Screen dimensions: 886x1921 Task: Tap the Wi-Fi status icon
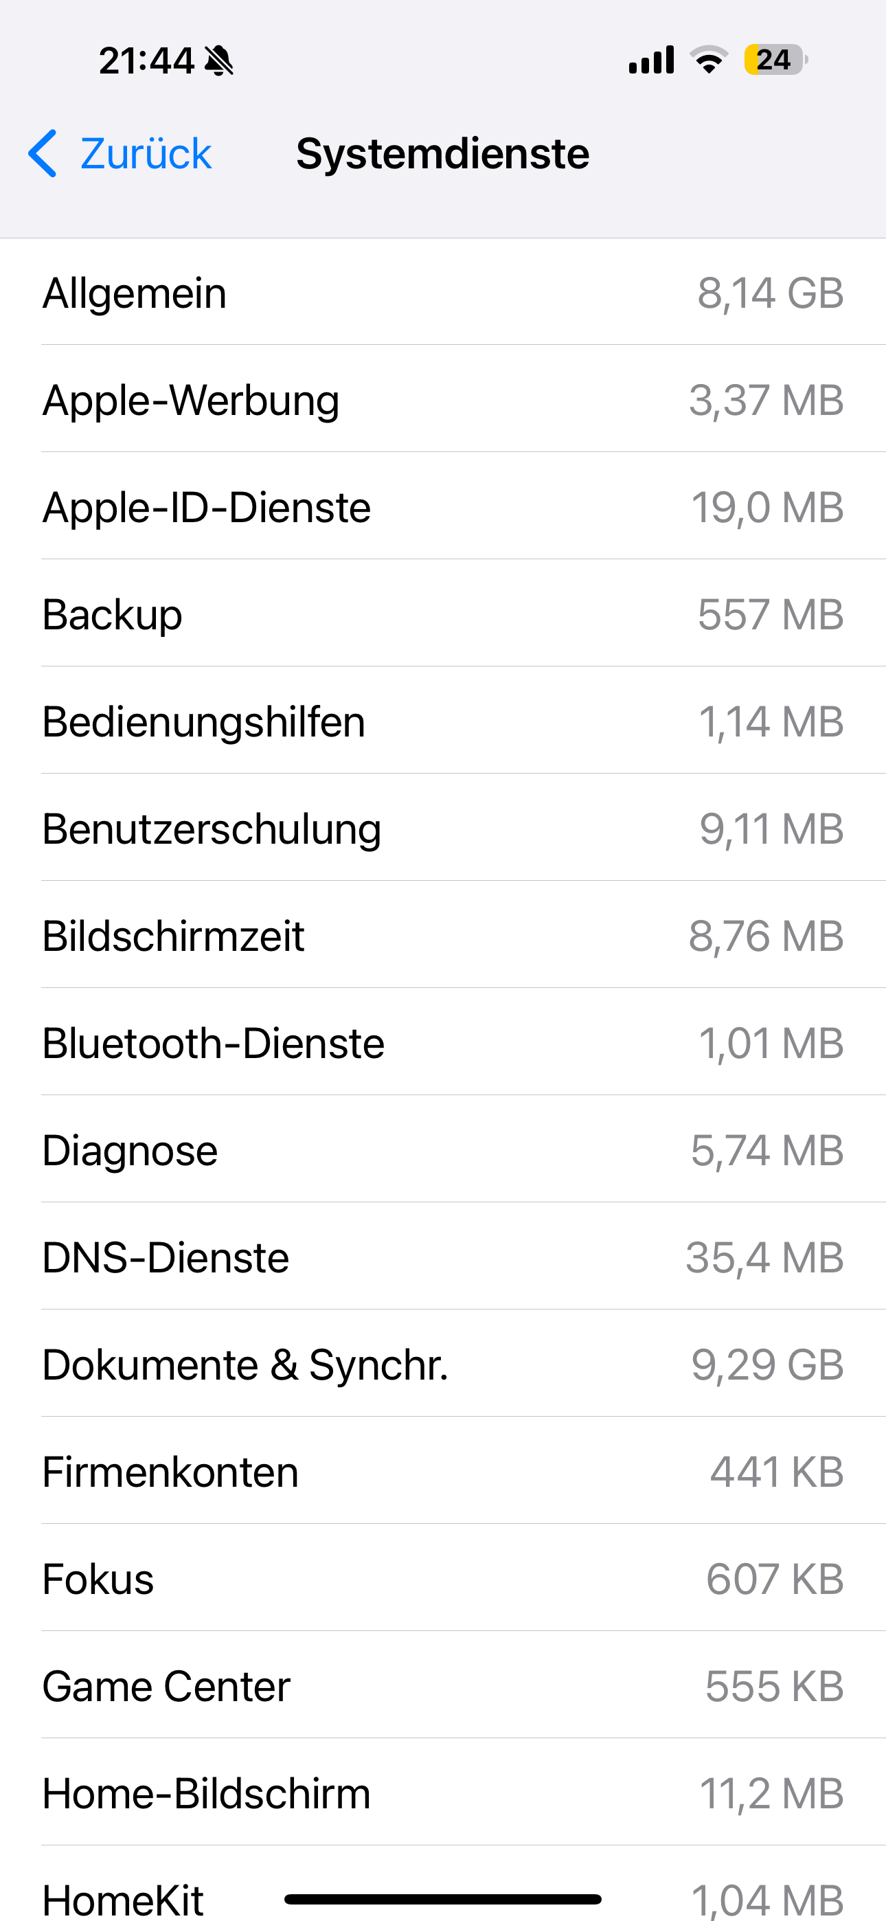tap(709, 60)
